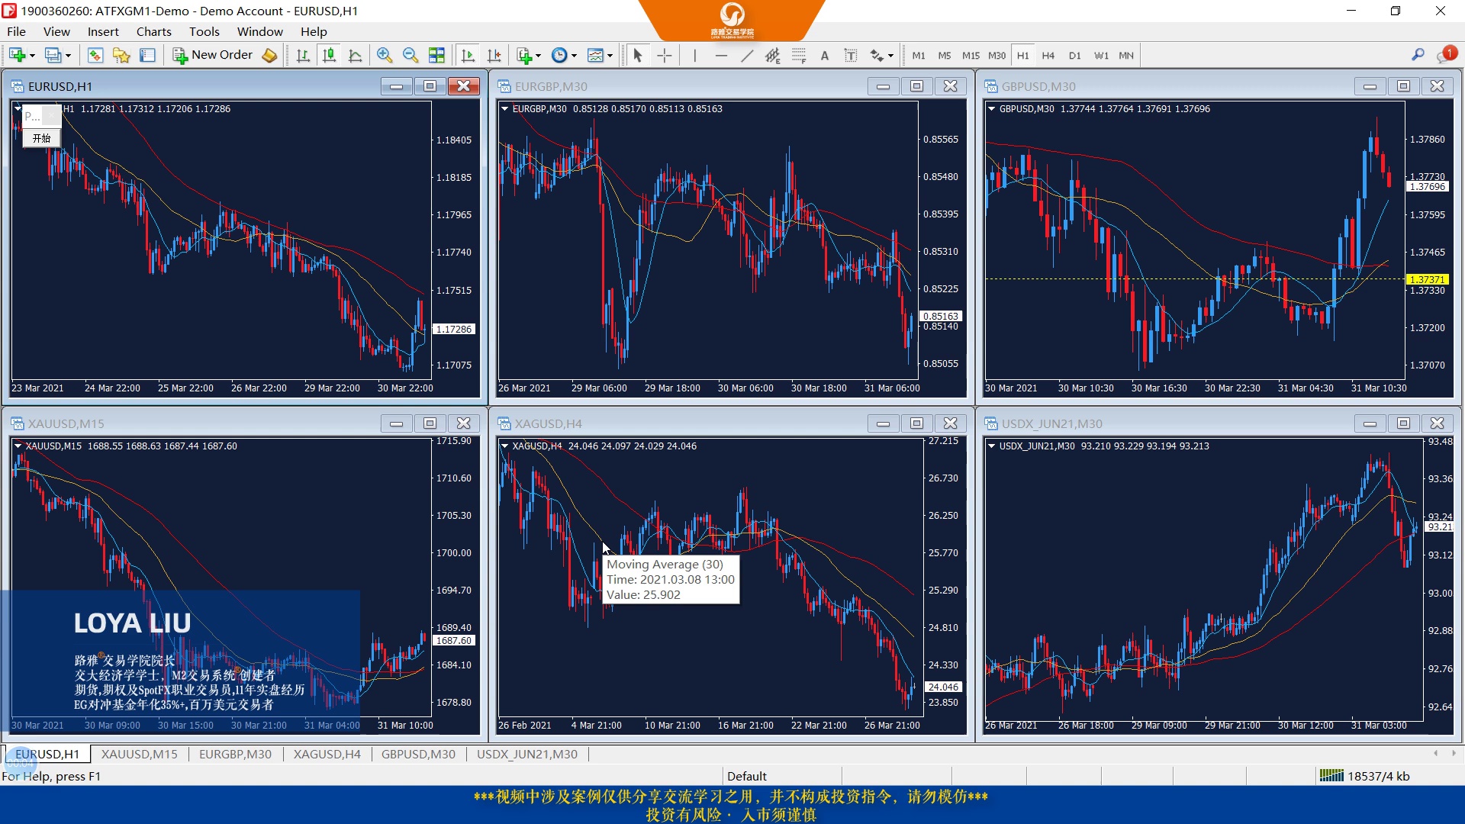Select the Crosshair cursor tool
This screenshot has height=824, width=1465.
(664, 55)
